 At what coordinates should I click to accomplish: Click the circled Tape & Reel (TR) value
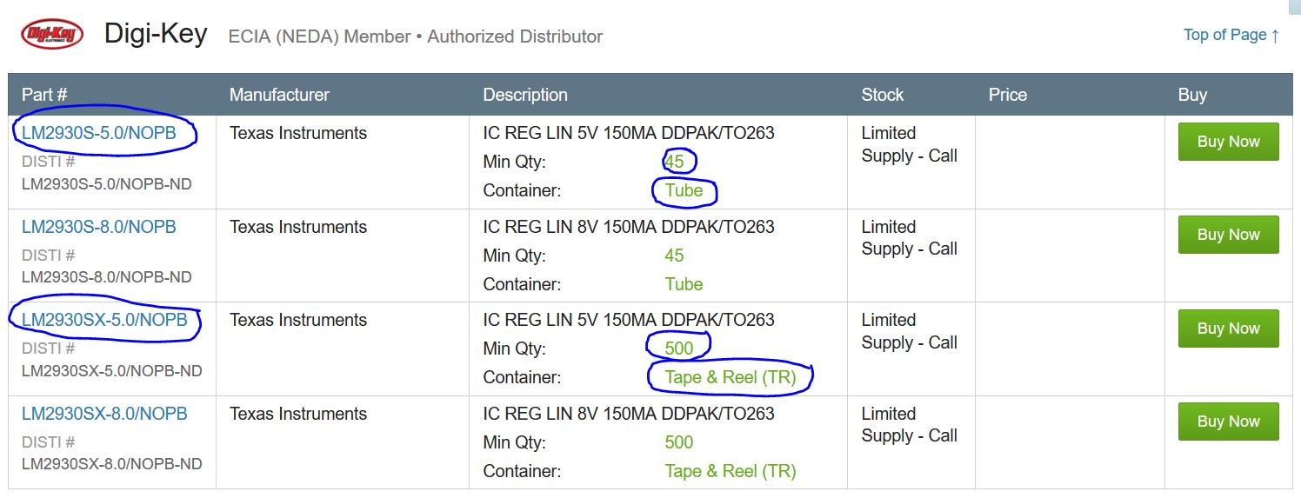click(730, 377)
